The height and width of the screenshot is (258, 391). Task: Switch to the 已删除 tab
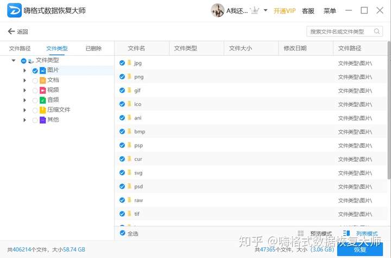pyautogui.click(x=93, y=48)
